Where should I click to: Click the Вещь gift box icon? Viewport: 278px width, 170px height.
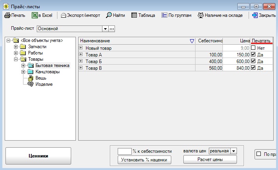coord(30,78)
